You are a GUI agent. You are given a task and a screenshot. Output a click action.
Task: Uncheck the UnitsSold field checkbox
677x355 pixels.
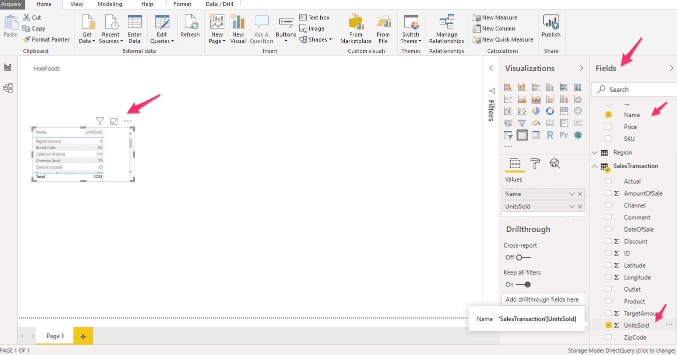tap(609, 325)
